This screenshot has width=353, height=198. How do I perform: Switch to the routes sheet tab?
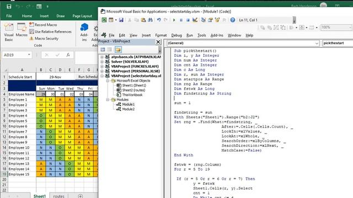pos(59,196)
